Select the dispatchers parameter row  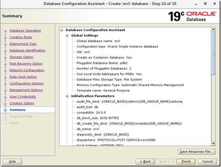pyautogui.click(x=116, y=140)
